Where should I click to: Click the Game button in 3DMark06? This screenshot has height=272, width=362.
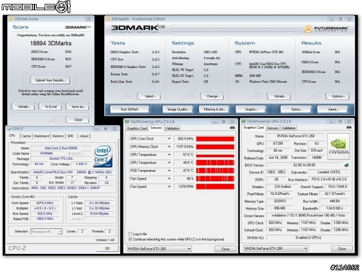coord(333,109)
